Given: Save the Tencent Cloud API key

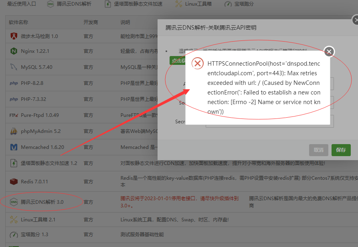Looking at the screenshot, I should point(341,150).
